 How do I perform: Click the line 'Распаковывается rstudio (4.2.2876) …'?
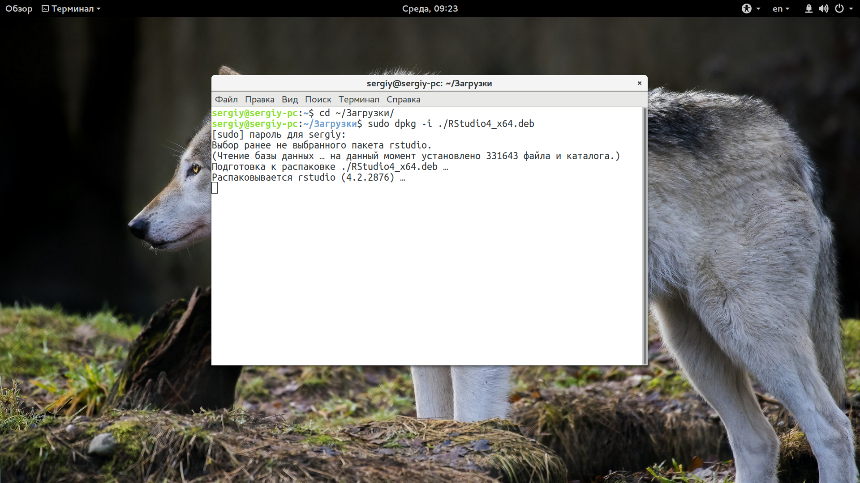click(x=309, y=178)
